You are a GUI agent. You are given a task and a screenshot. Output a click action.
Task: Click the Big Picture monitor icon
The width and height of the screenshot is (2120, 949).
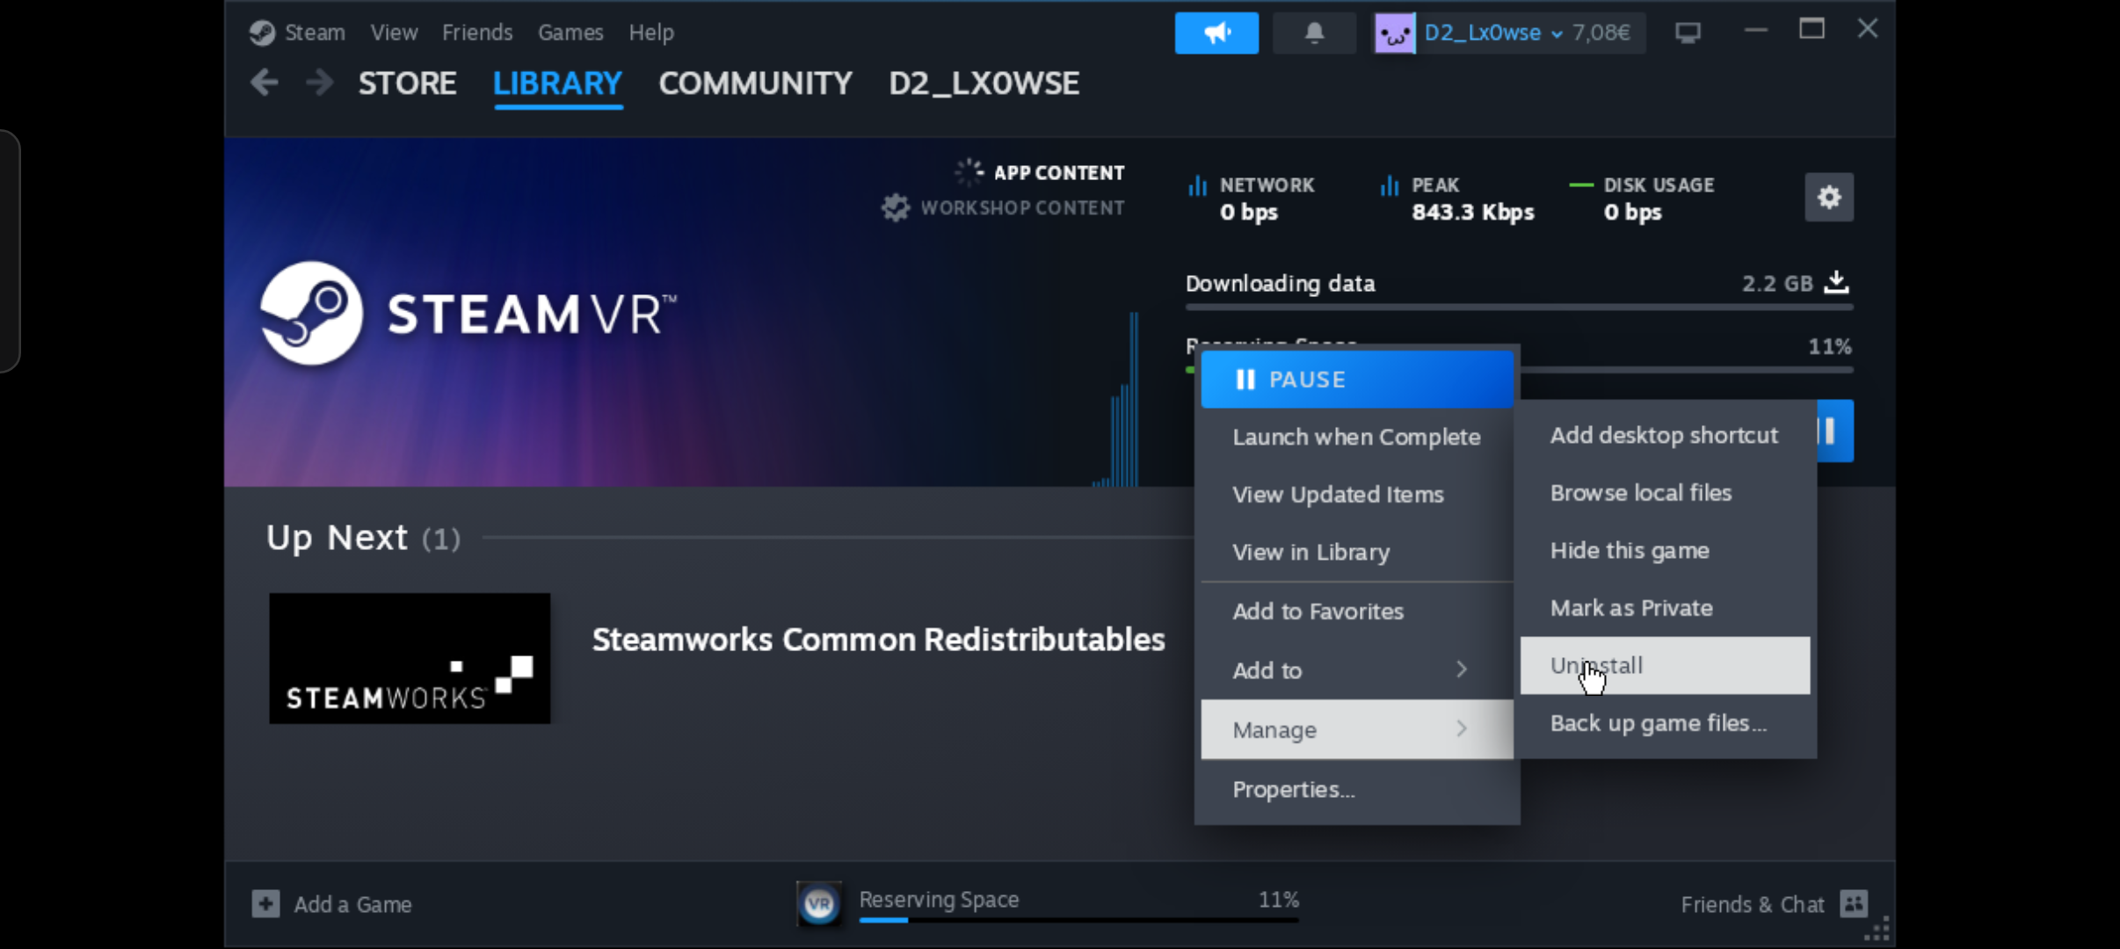point(1688,33)
